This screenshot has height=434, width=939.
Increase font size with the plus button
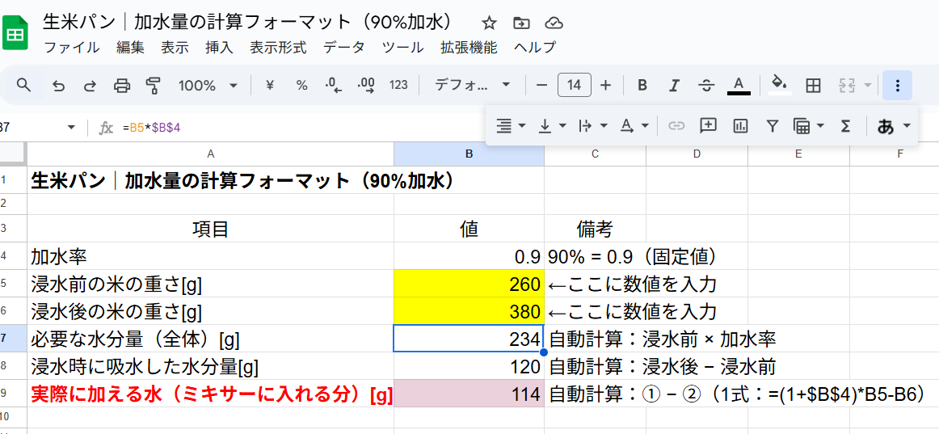(x=606, y=85)
